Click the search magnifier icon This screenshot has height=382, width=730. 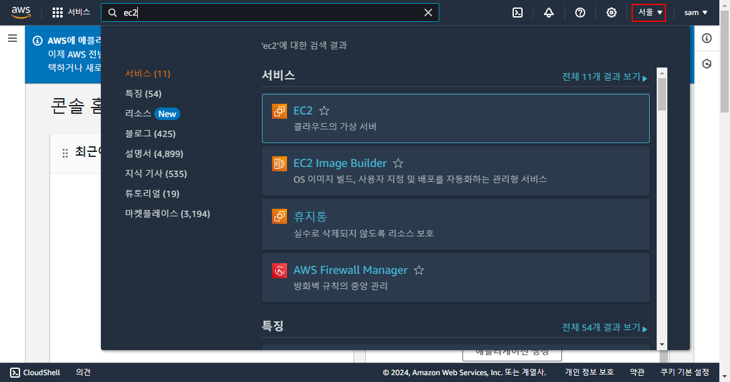pos(113,13)
